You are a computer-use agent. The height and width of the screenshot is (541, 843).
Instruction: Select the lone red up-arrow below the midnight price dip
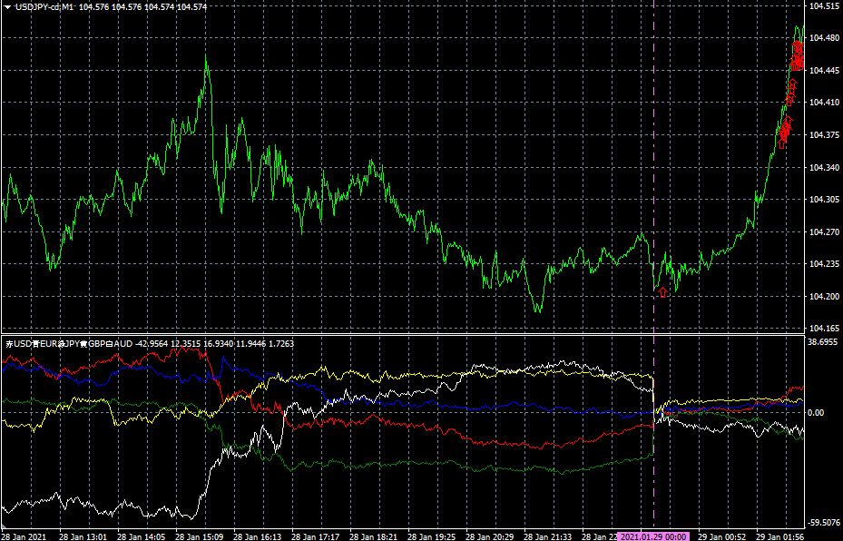point(663,292)
